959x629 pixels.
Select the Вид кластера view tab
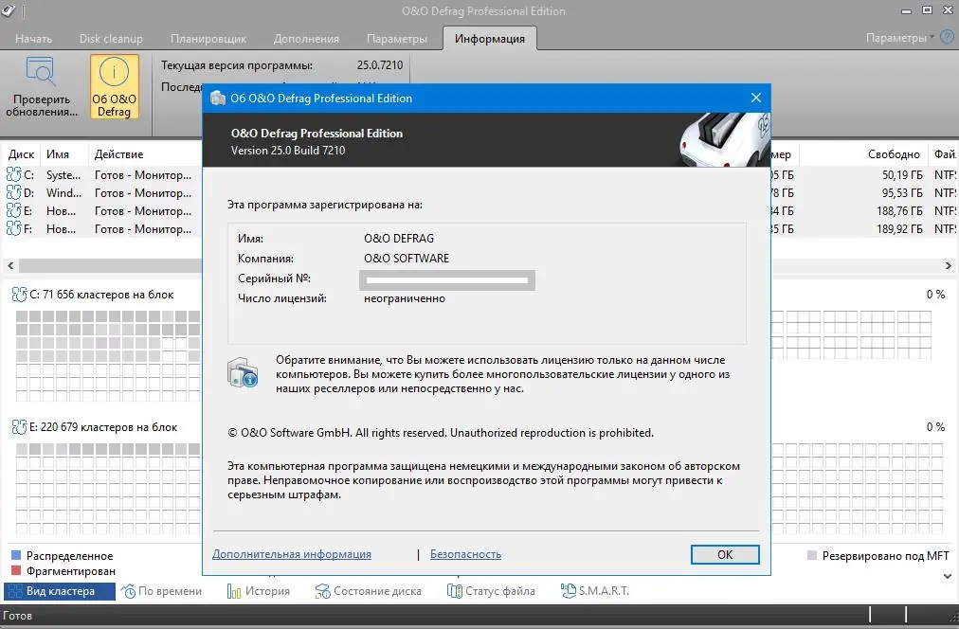60,591
